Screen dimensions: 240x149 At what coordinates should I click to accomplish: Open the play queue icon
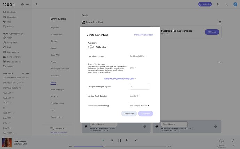point(136,140)
